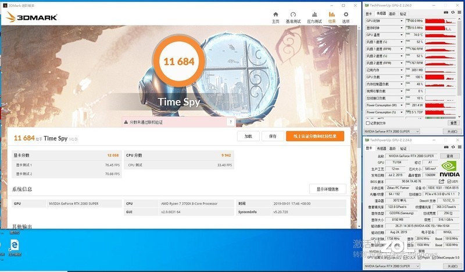Click orange 线上认证分数和比较结果 button
465x272 pixels.
315,136
